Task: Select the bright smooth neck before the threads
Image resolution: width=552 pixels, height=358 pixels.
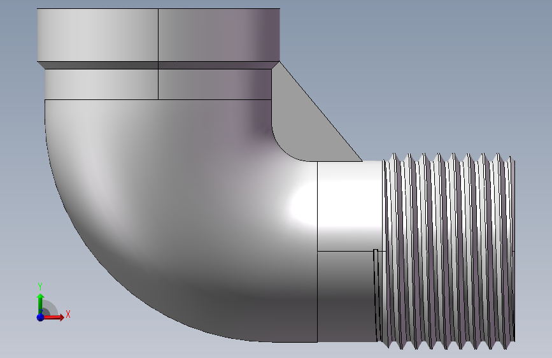Action: [x=350, y=206]
